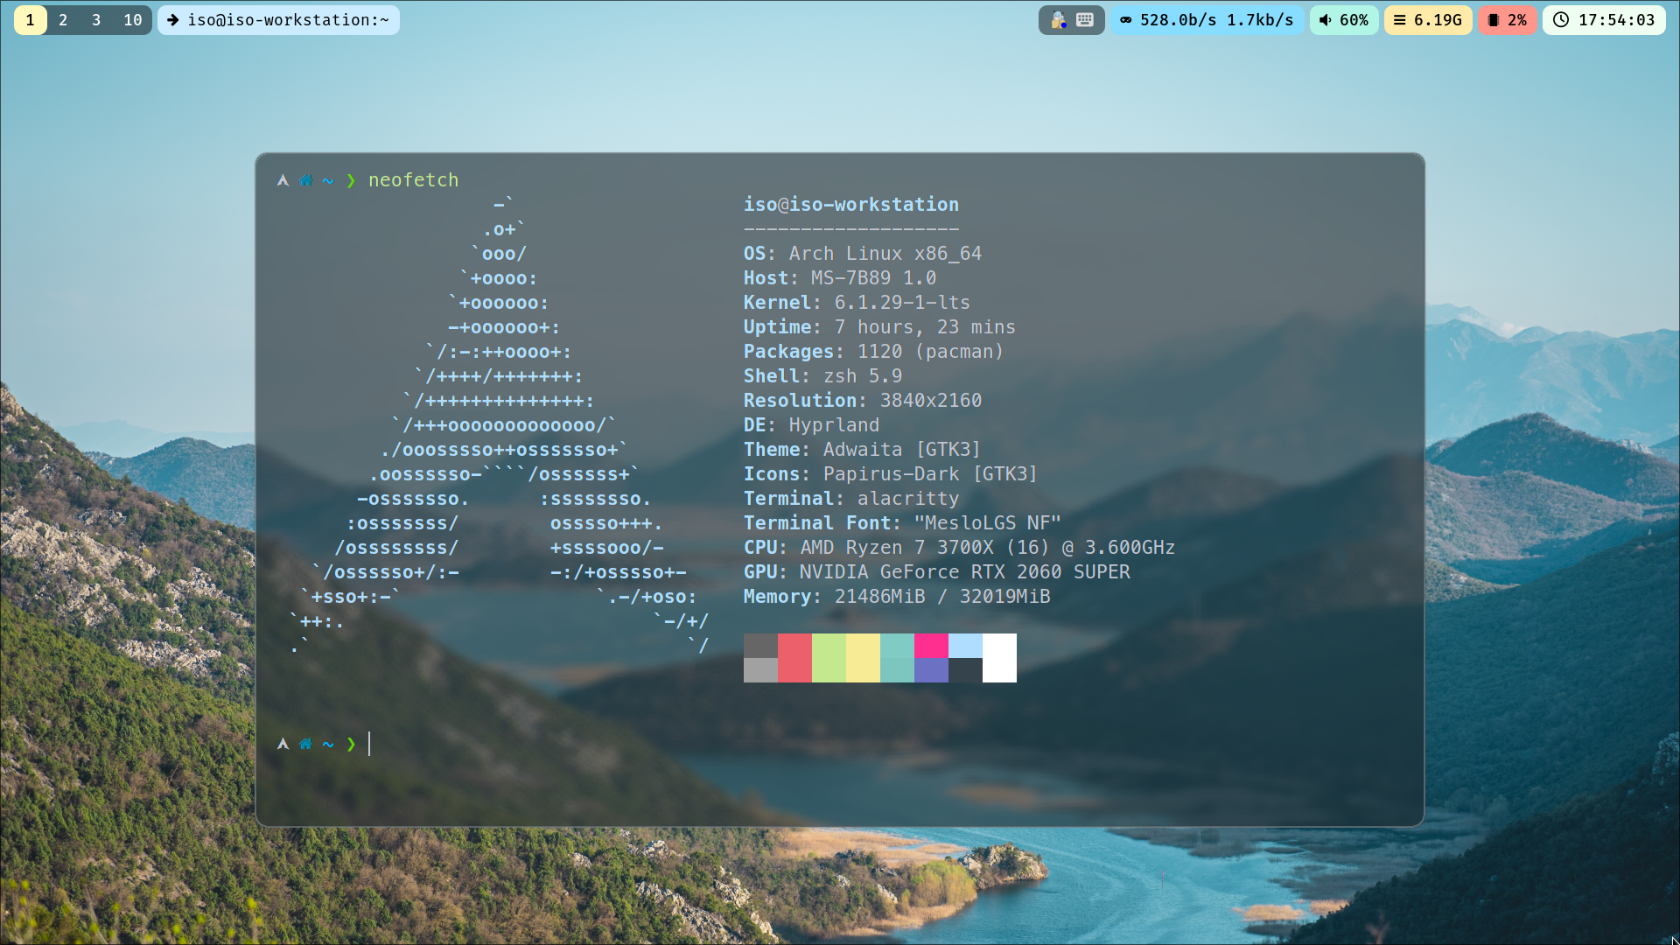The width and height of the screenshot is (1680, 945).
Task: Switch to workspace 2
Action: tap(63, 19)
